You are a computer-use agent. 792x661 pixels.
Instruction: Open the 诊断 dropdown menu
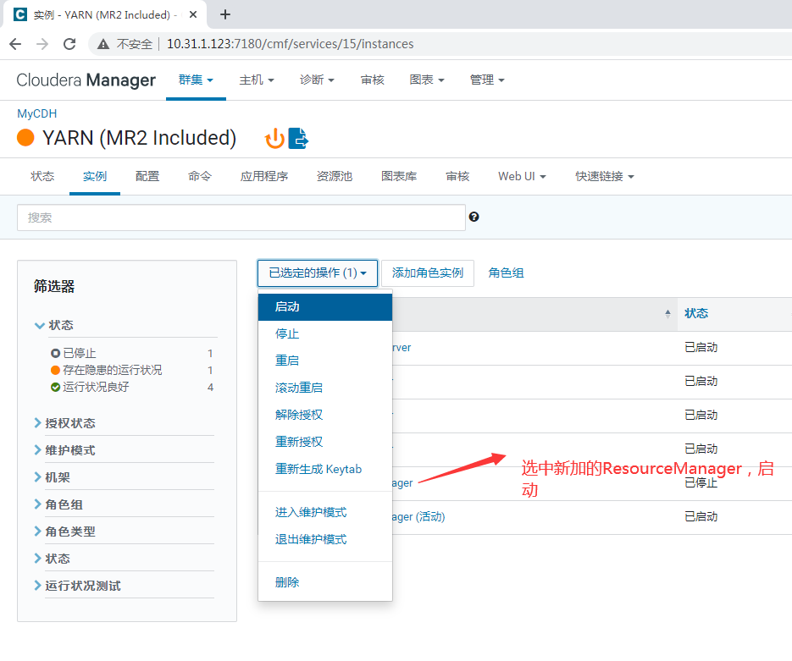[x=317, y=80]
